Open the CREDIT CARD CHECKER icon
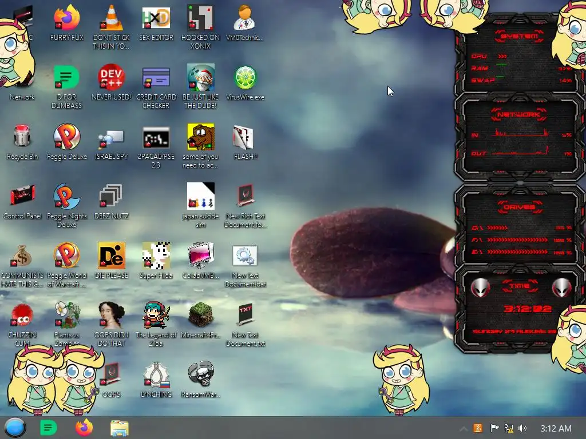This screenshot has height=439, width=586. (156, 77)
